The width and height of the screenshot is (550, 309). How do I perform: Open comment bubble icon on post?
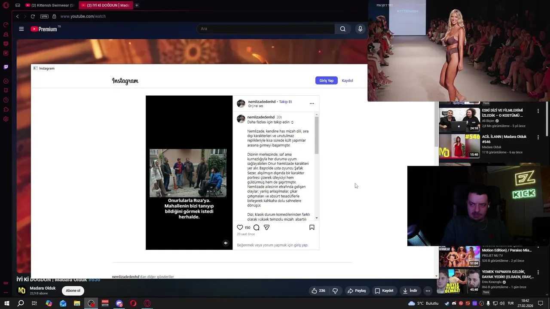tap(257, 227)
